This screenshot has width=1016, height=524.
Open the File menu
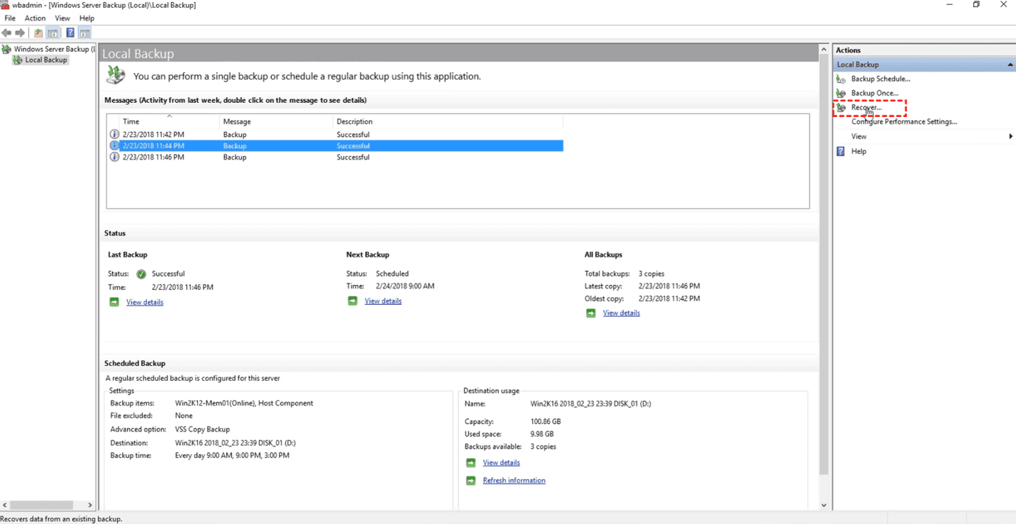[10, 18]
